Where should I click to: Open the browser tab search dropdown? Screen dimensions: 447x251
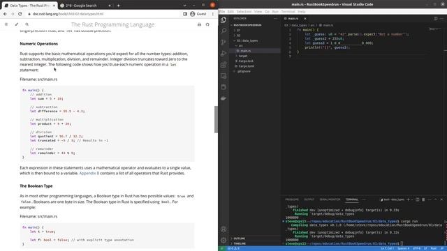184,6
